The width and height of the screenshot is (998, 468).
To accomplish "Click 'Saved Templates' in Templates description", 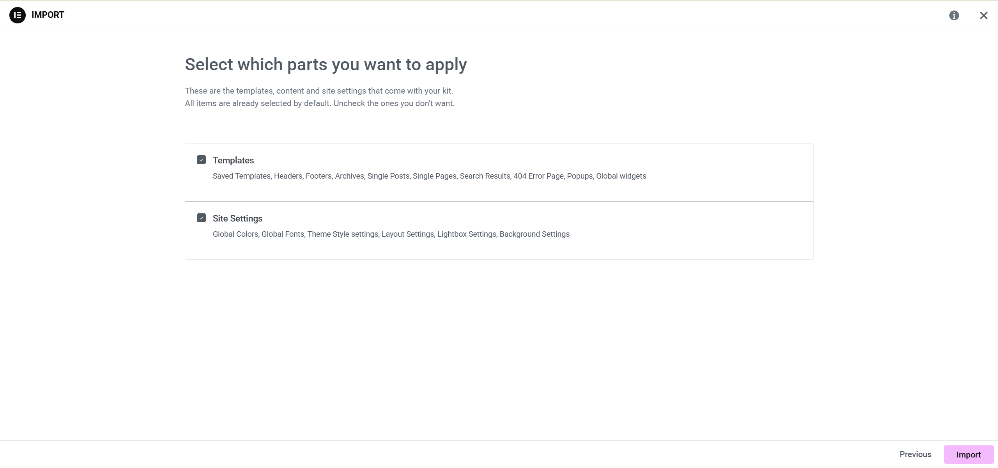I will coord(241,176).
